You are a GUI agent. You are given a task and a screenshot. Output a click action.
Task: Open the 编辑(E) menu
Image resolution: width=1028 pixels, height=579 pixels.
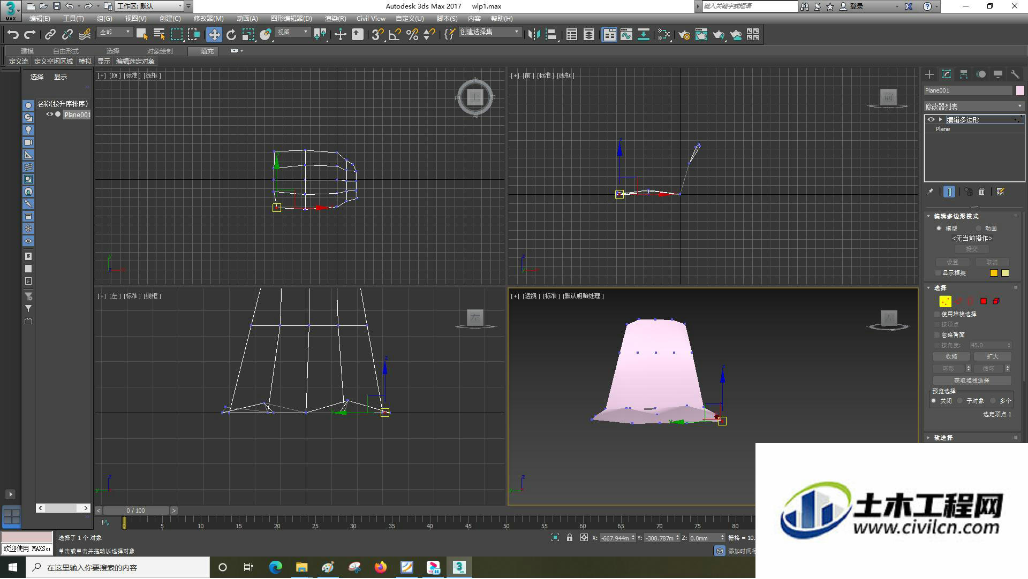pyautogui.click(x=40, y=19)
